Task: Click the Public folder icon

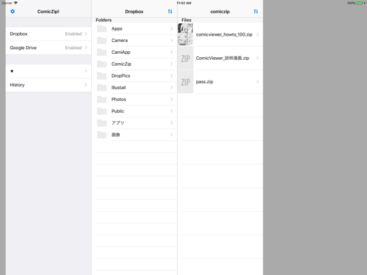Action: pyautogui.click(x=102, y=111)
